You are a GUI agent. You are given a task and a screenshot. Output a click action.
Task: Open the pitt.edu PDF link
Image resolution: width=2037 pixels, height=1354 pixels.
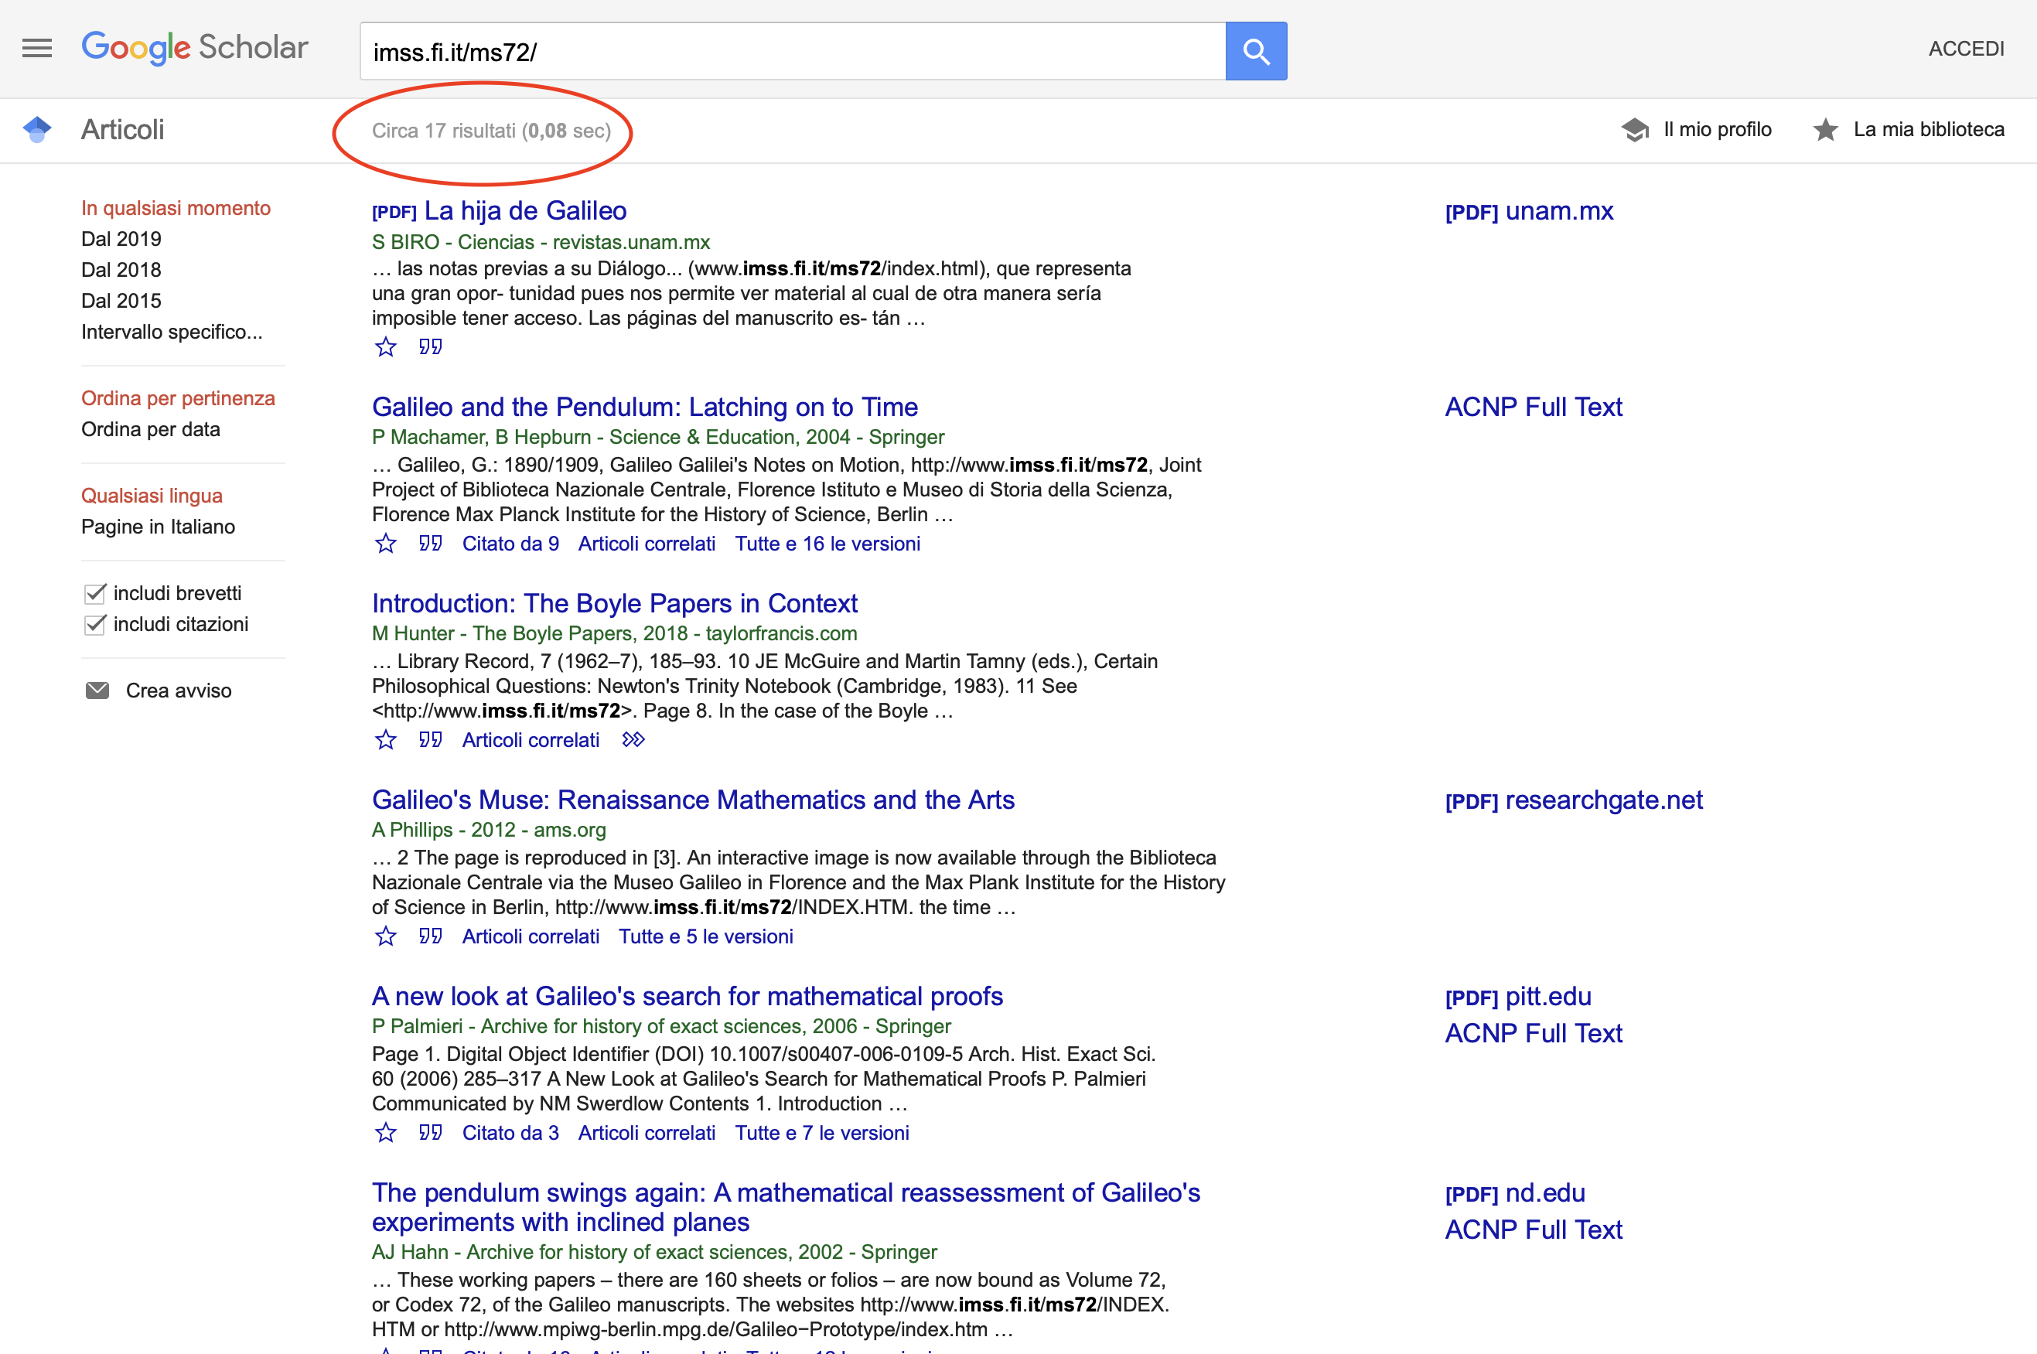tap(1518, 997)
